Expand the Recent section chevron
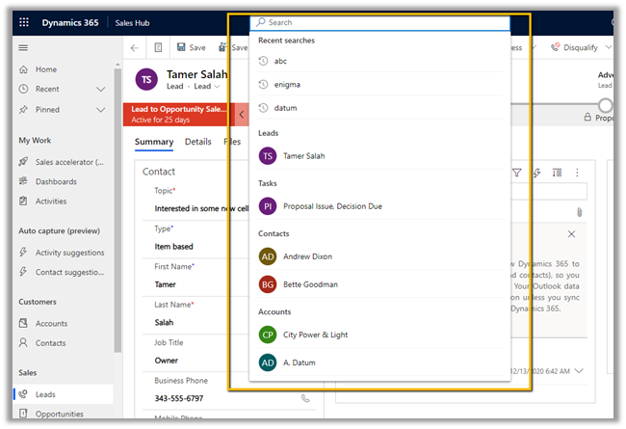The width and height of the screenshot is (626, 429). tap(100, 89)
